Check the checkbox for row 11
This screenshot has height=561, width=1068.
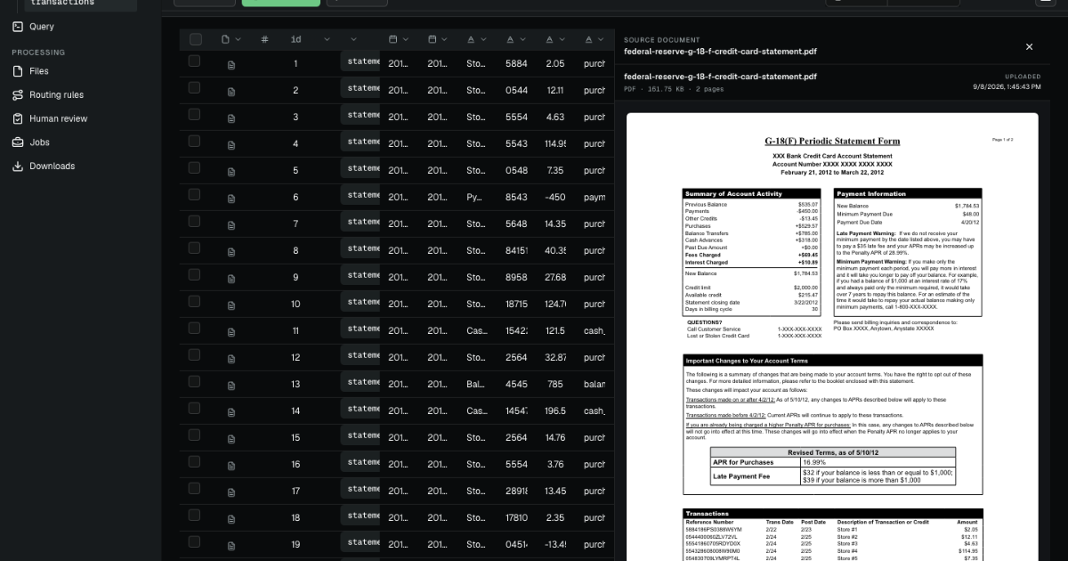point(194,329)
